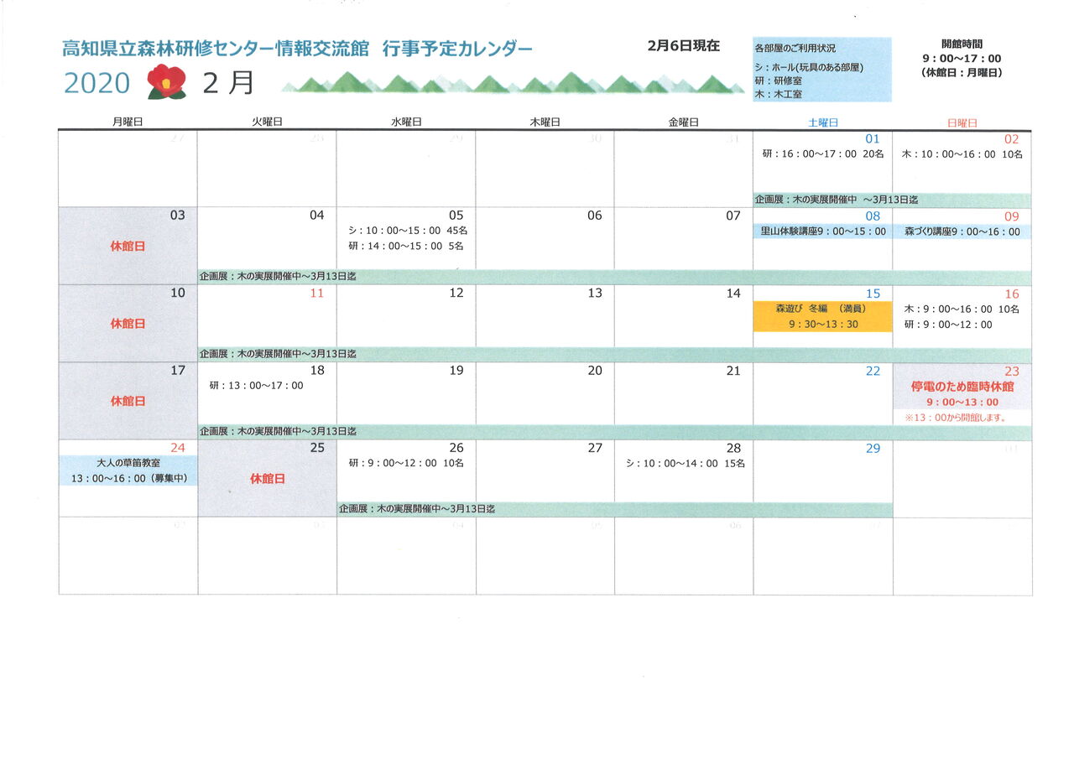Click the note (休館日：月曜日)
Screen dimensions: 1074x759
(x=962, y=73)
